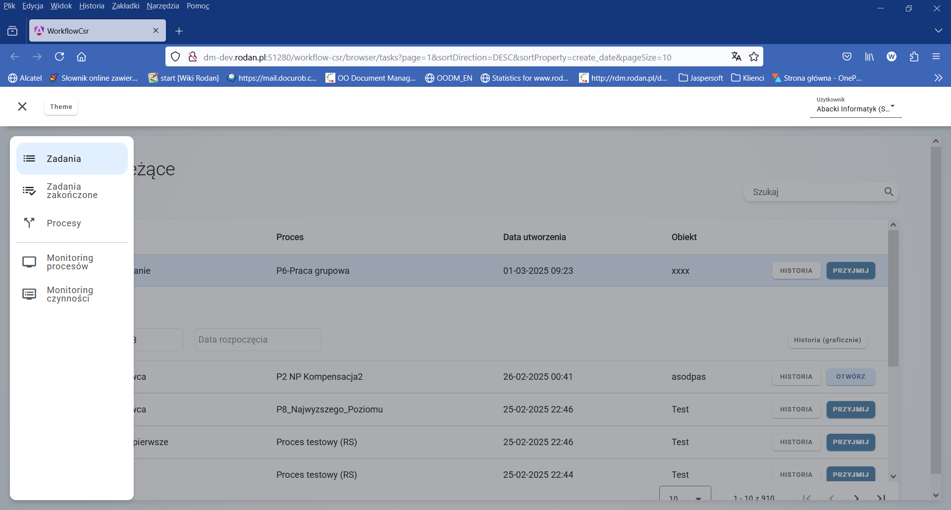Click the Szukaj magnifier icon

click(889, 192)
